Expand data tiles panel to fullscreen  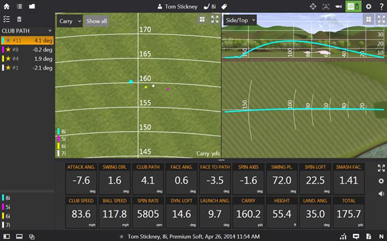pos(381,168)
